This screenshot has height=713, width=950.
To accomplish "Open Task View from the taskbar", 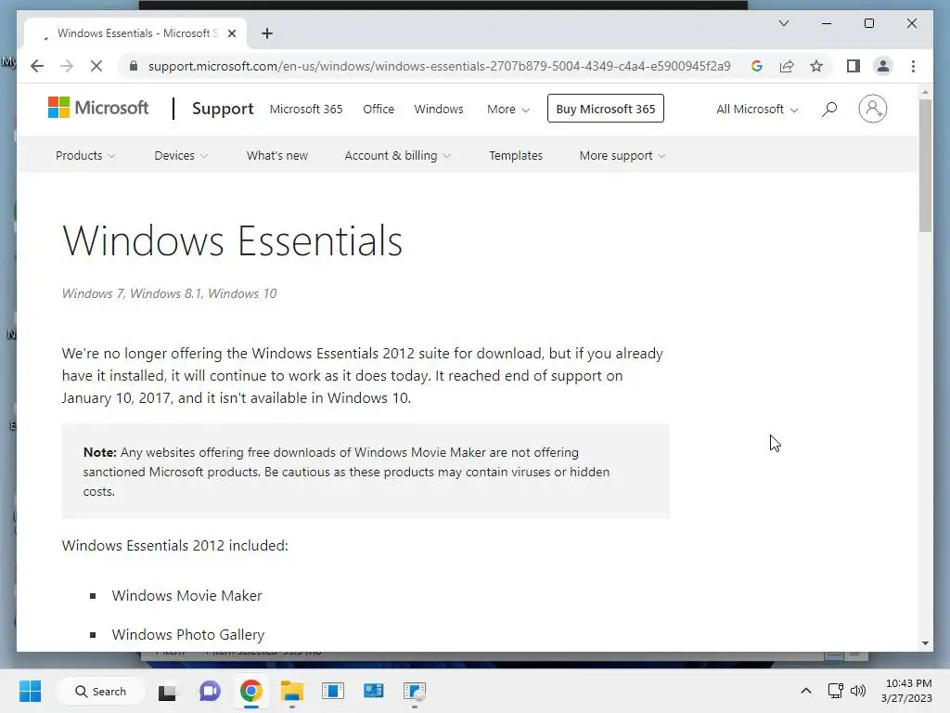I will pyautogui.click(x=167, y=691).
